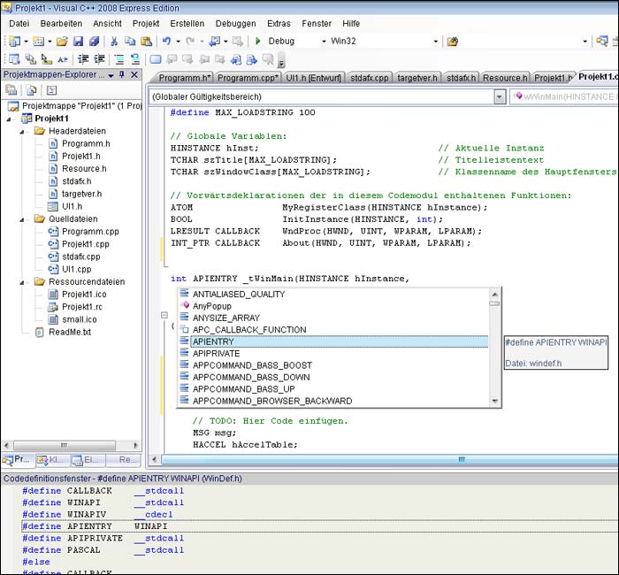
Task: Click the Save icon in the toolbar
Action: 78,42
